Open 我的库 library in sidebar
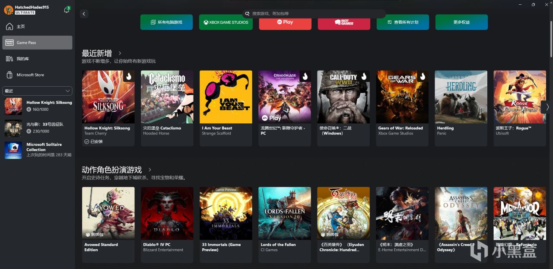This screenshot has width=553, height=269. [x=37, y=59]
